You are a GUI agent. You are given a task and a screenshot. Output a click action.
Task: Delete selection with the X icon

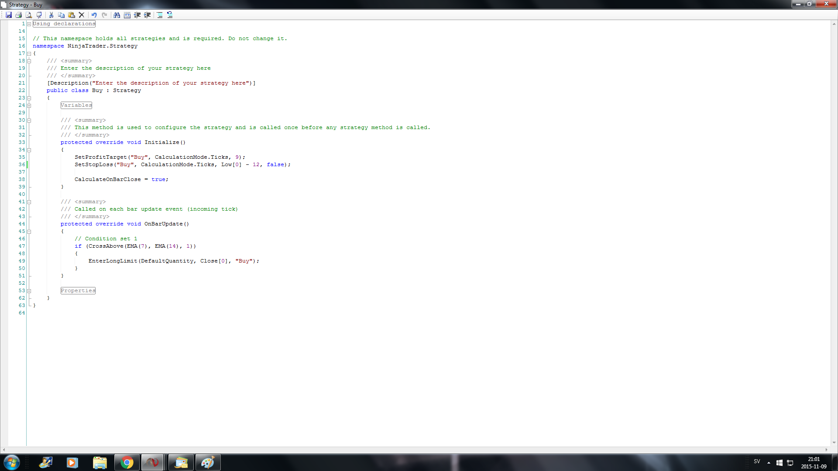[x=82, y=15]
